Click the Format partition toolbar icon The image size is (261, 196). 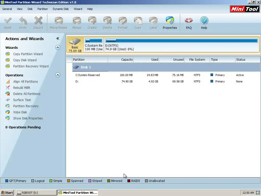[123, 21]
